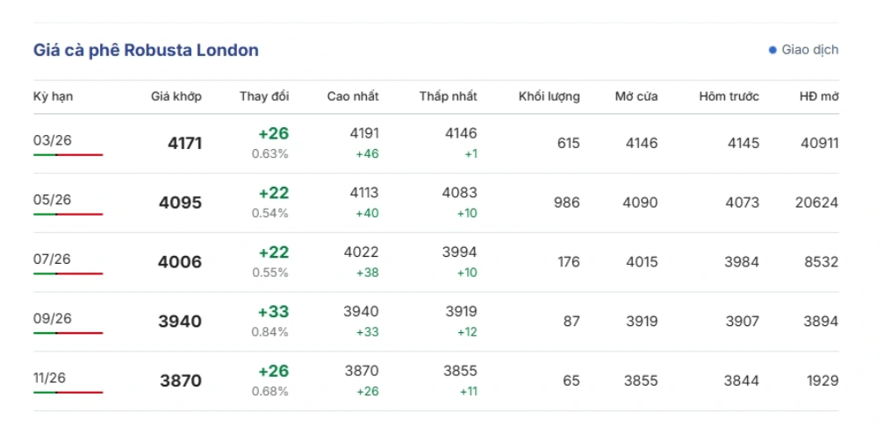Click the green-red range bar under 03/26
The height and width of the screenshot is (440, 891).
pyautogui.click(x=68, y=155)
